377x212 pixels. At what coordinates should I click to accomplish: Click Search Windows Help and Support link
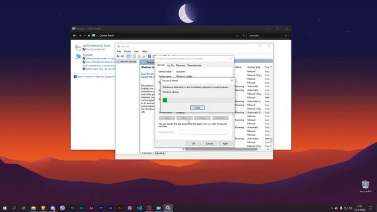pos(96,77)
